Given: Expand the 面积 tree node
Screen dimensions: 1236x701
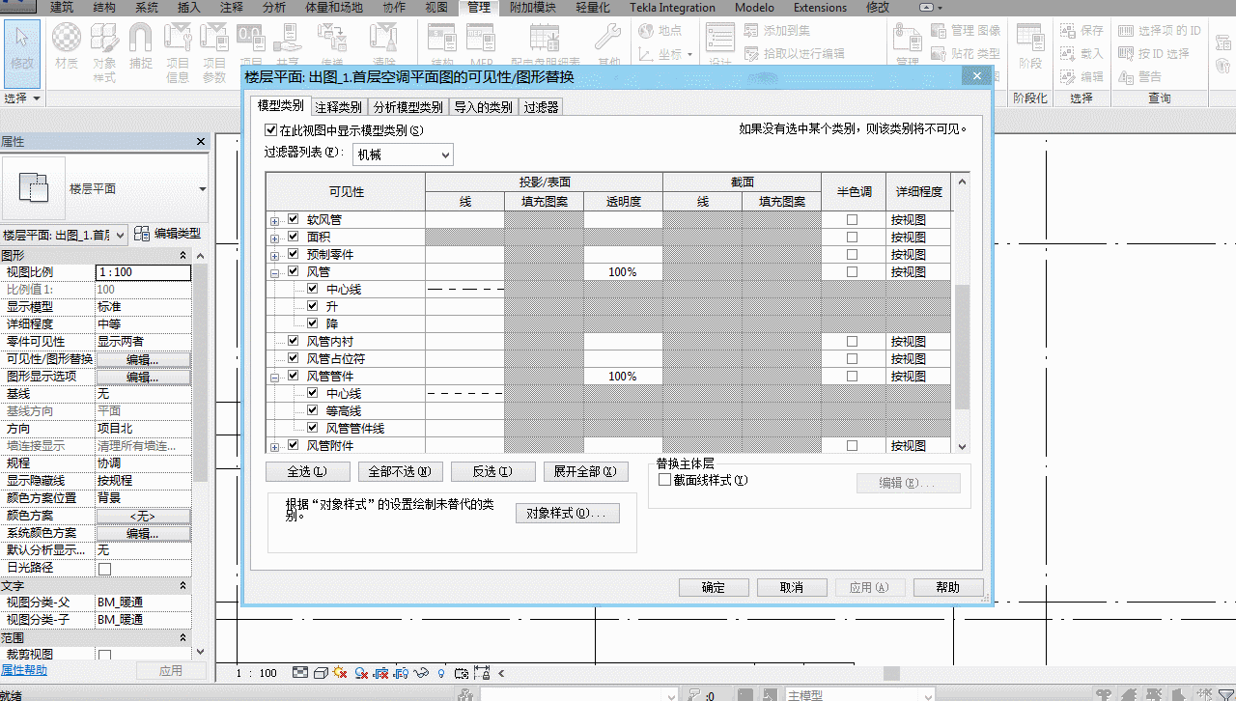Looking at the screenshot, I should (274, 238).
